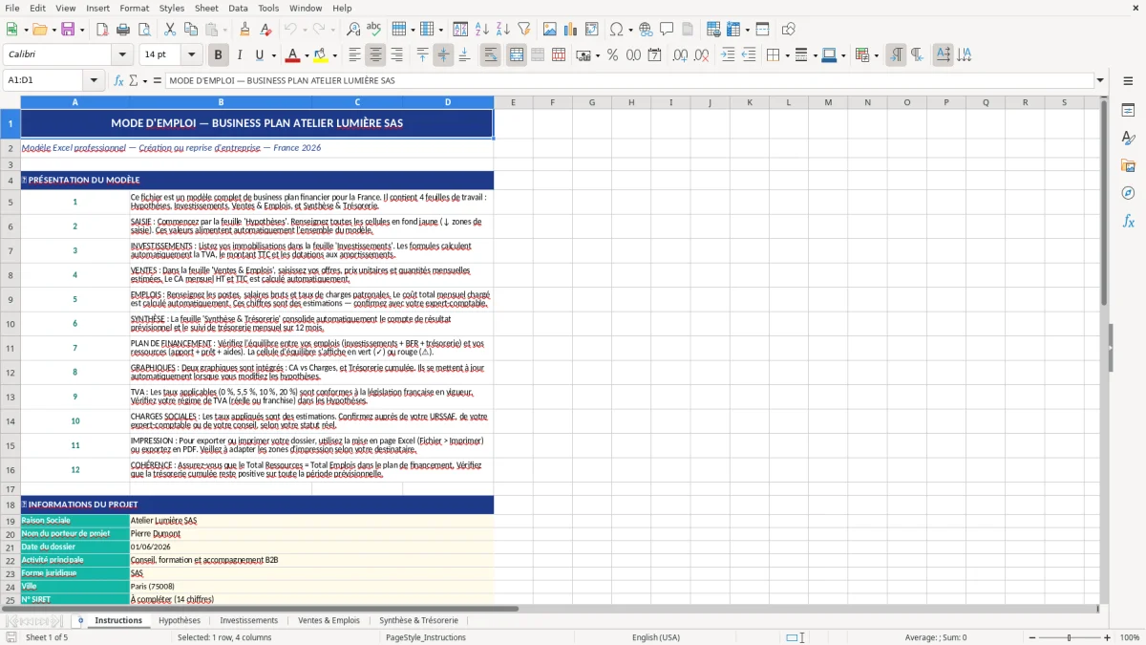
Task: Click the formula input line
Action: coord(629,81)
